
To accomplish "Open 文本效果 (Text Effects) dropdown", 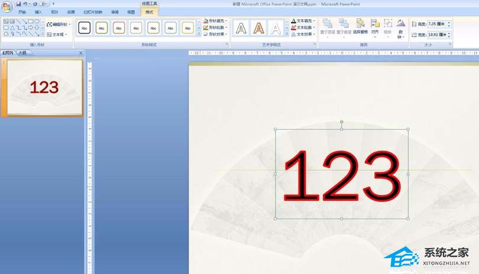I will (x=303, y=34).
